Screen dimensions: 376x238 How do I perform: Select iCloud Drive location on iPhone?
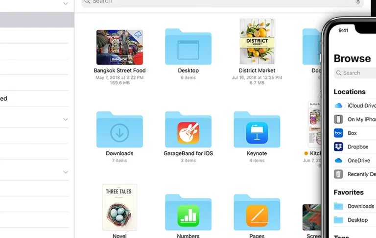(355, 106)
